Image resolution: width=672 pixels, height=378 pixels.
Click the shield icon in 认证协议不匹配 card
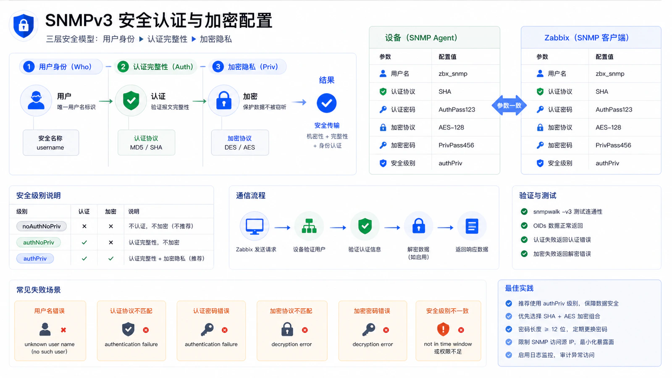point(128,329)
